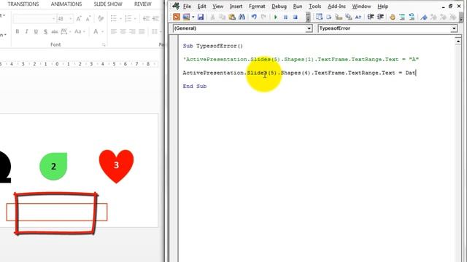The height and width of the screenshot is (262, 467).
Task: Toggle Breakpoint with the hand icon
Action: click(x=393, y=17)
